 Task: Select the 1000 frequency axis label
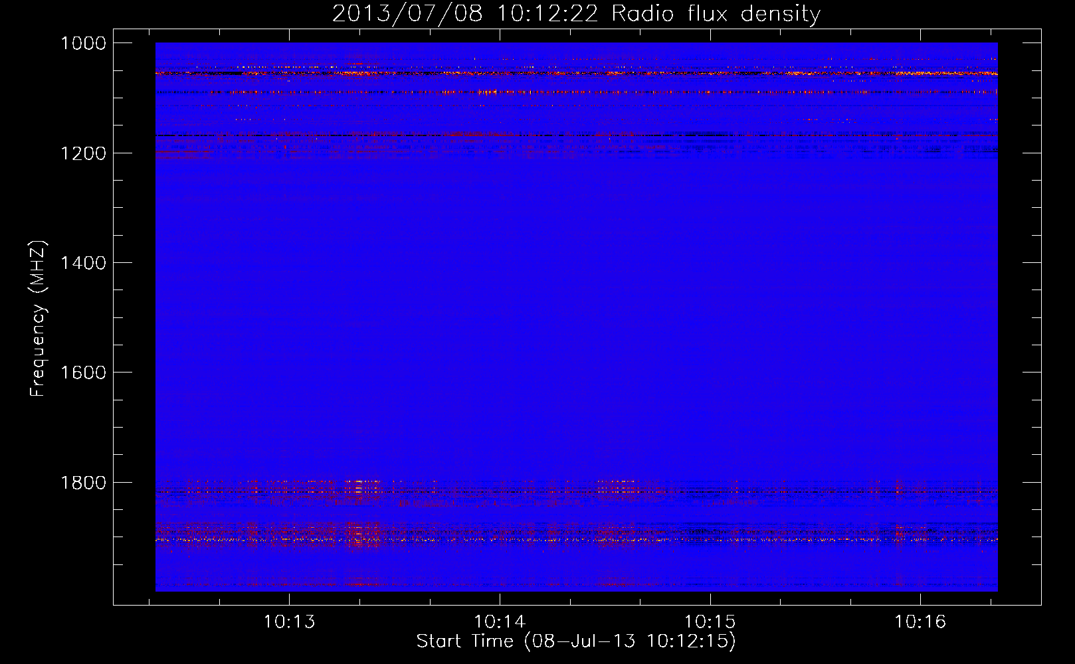[83, 43]
